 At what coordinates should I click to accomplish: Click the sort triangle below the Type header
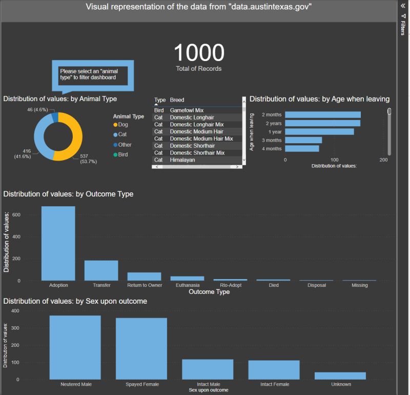click(x=156, y=104)
